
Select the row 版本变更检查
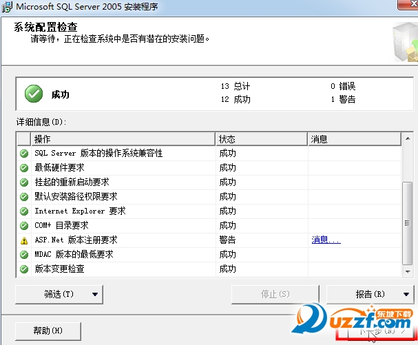point(209,269)
